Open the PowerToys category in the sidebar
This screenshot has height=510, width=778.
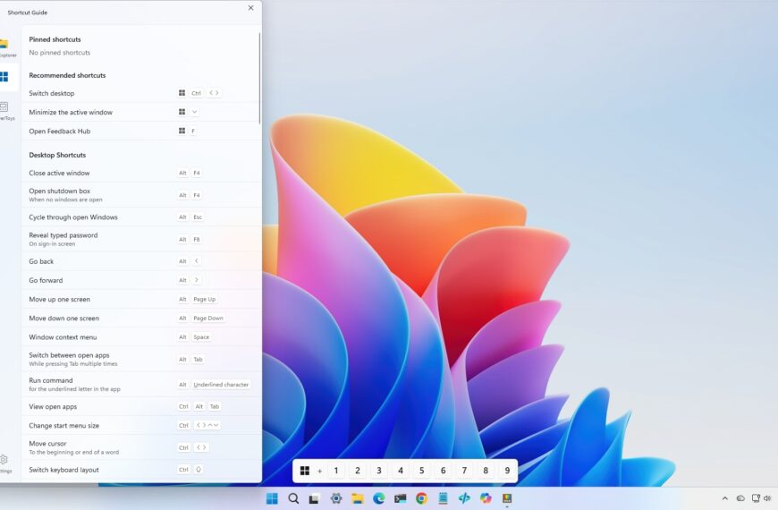pos(6,111)
